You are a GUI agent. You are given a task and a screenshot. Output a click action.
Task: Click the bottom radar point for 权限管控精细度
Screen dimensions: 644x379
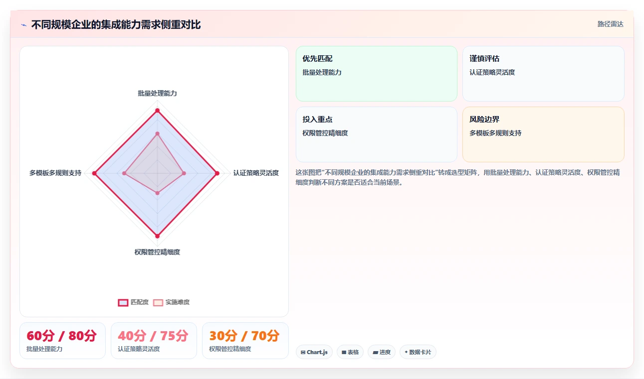coord(157,236)
